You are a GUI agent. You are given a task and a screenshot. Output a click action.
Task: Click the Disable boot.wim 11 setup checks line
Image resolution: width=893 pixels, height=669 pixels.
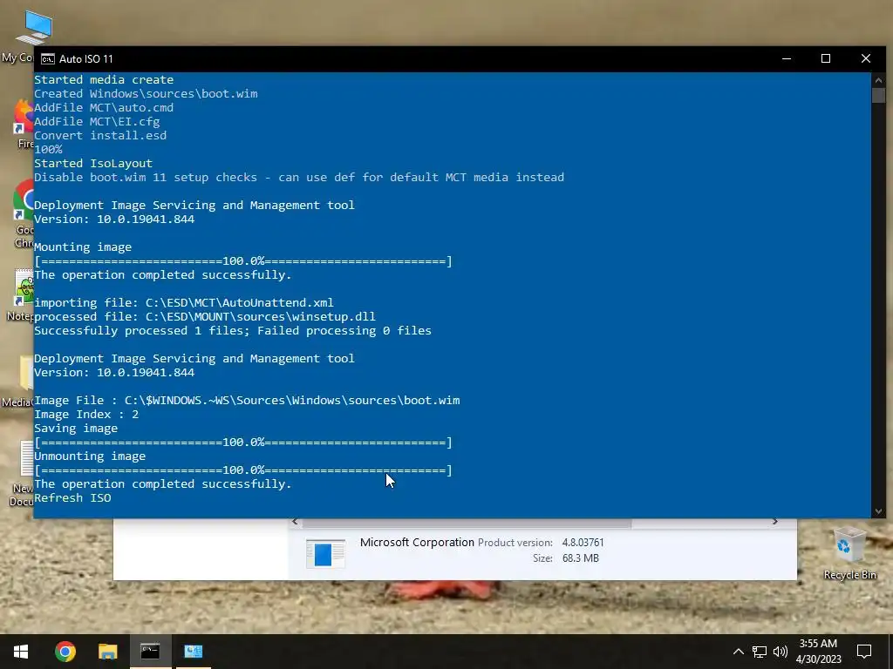299,177
